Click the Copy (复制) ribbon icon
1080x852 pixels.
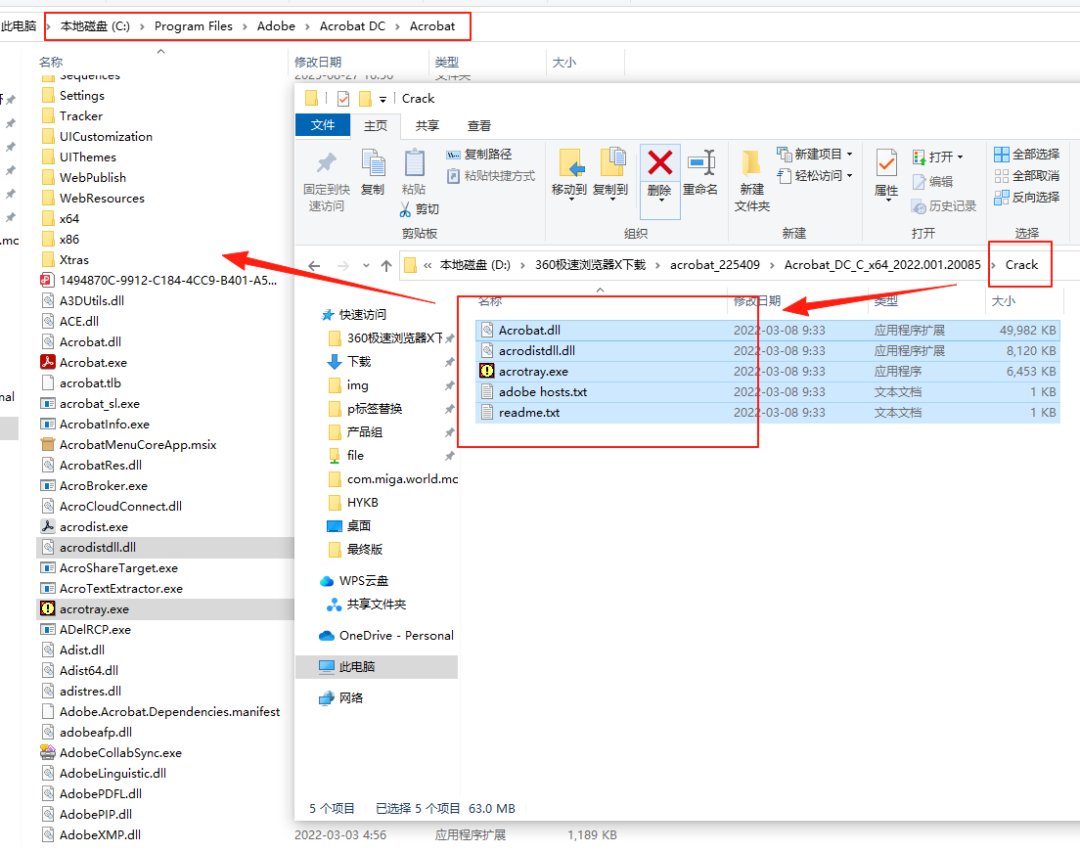[373, 163]
